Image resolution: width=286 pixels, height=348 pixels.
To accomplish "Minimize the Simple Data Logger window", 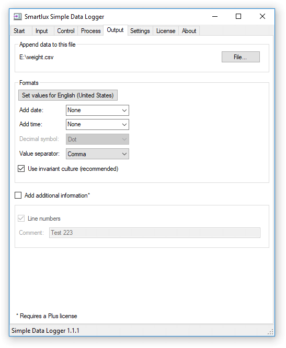I will coord(215,16).
